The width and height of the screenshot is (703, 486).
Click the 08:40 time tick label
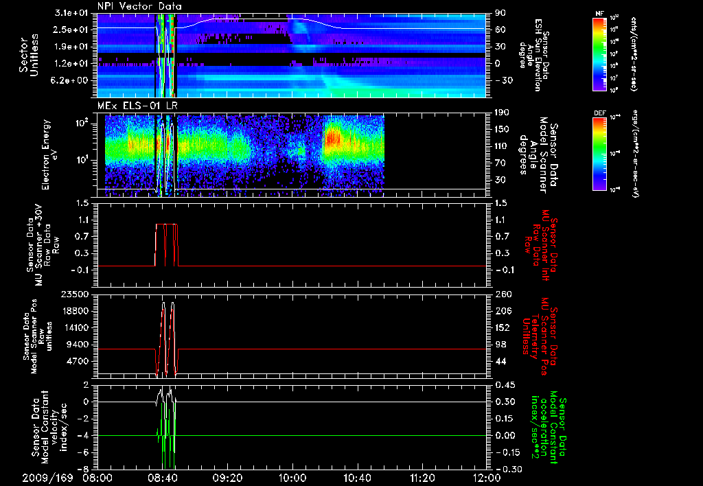pyautogui.click(x=162, y=478)
